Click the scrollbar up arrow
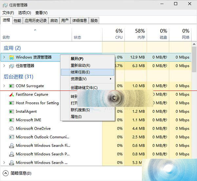This screenshot has height=181, width=197. [x=194, y=44]
